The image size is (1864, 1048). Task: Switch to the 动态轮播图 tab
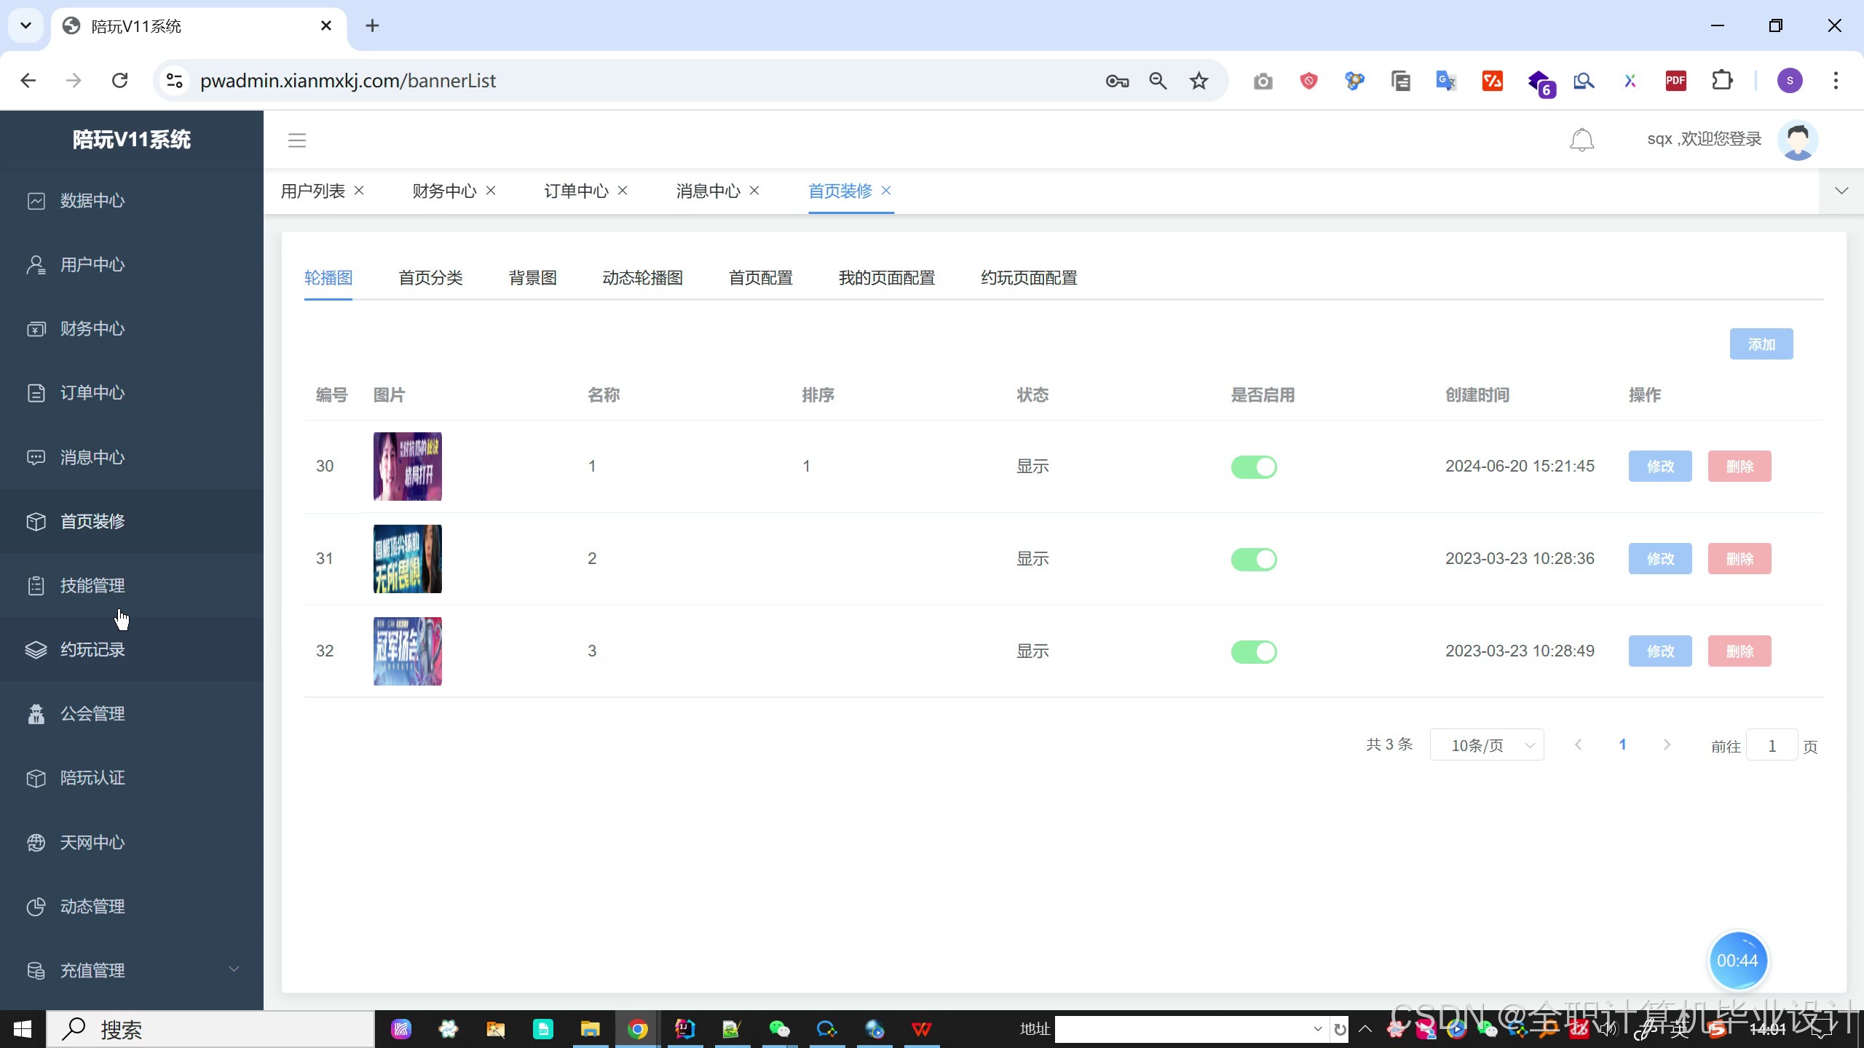(x=642, y=278)
